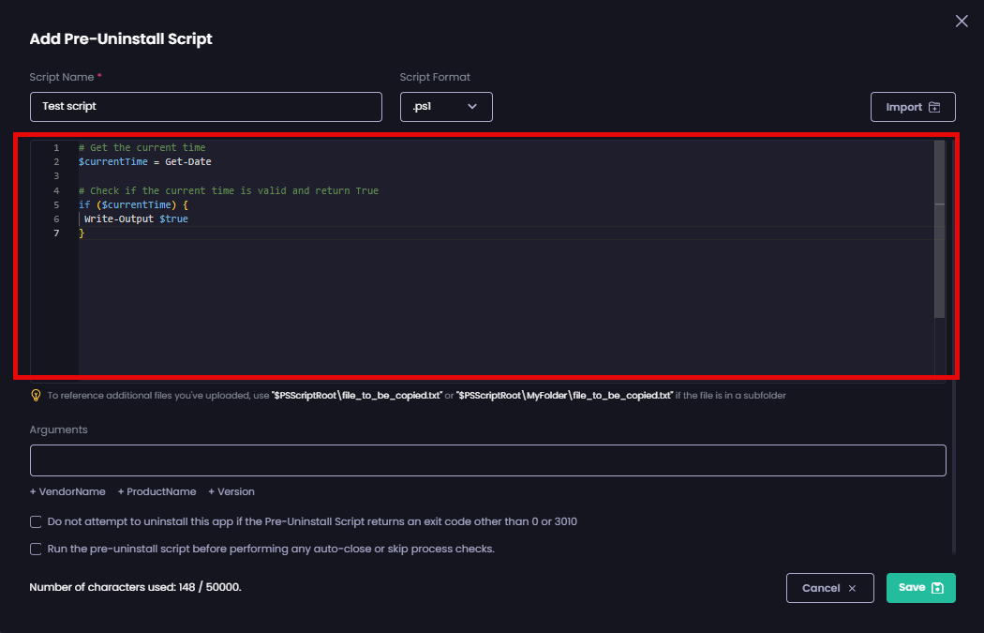The image size is (984, 633).
Task: Close the Add Pre-Uninstall Script dialog
Action: [x=961, y=21]
